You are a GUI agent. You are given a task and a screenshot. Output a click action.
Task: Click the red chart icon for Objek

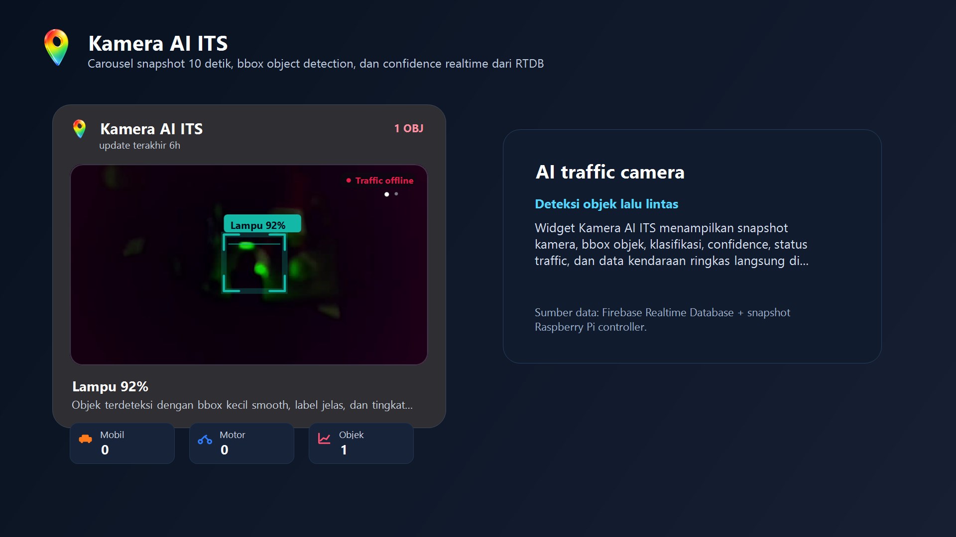tap(324, 439)
